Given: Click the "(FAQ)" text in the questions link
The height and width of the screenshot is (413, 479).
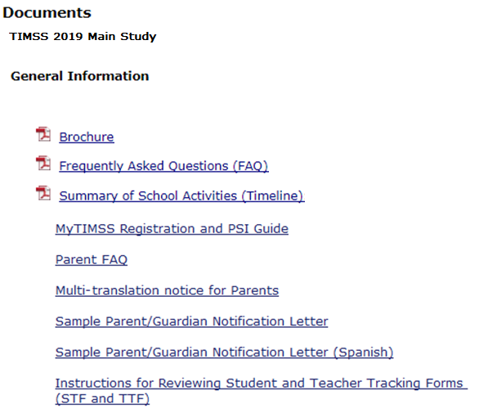Looking at the screenshot, I should click(251, 166).
